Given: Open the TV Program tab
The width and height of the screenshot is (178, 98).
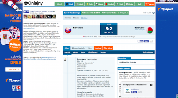Looking at the screenshot, I should point(150,4).
